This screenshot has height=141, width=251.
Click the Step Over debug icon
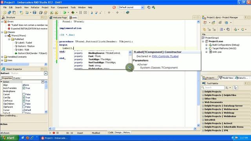pyautogui.click(x=96, y=13)
